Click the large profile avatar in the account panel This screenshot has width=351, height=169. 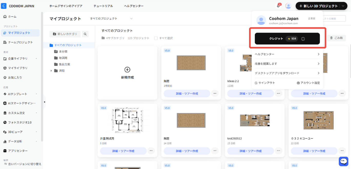(x=261, y=20)
